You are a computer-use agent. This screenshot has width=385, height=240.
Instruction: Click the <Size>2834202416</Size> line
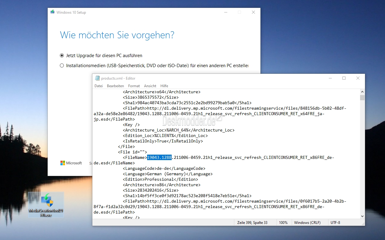(x=151, y=190)
